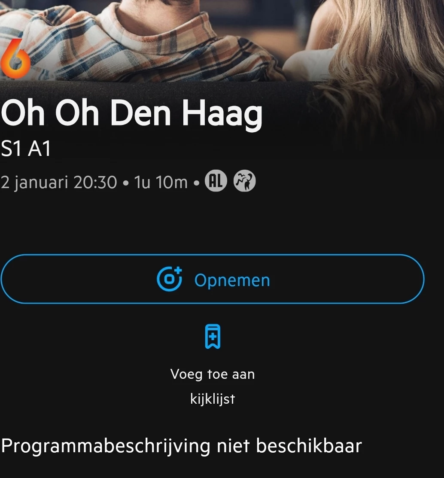This screenshot has height=478, width=444.
Task: Click the bullet before the AL icon
Action: tap(197, 183)
